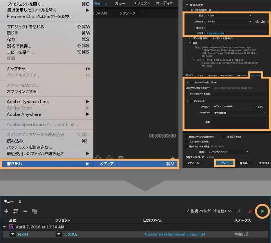
Task: Switch to the カラー workspace
Action: [x=120, y=3]
